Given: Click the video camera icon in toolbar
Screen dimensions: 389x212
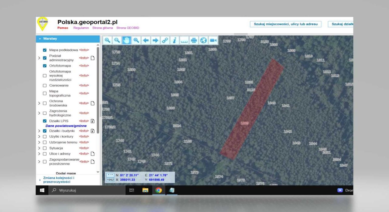Looking at the screenshot, I should pos(213,40).
